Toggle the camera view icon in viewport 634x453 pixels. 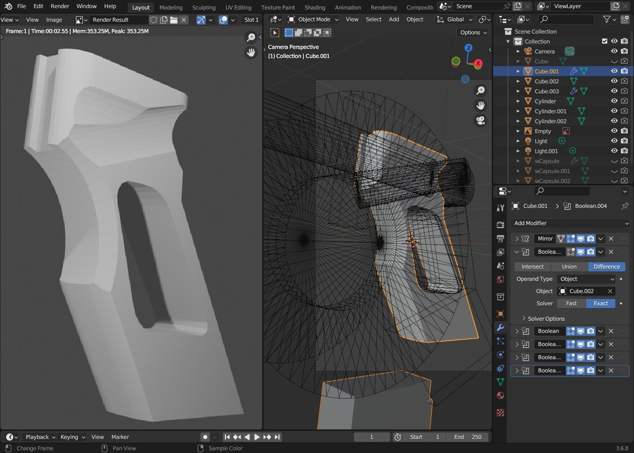point(480,120)
